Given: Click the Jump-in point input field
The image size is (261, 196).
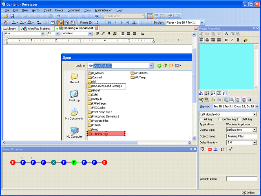Looking at the screenshot, I should click(241, 179).
